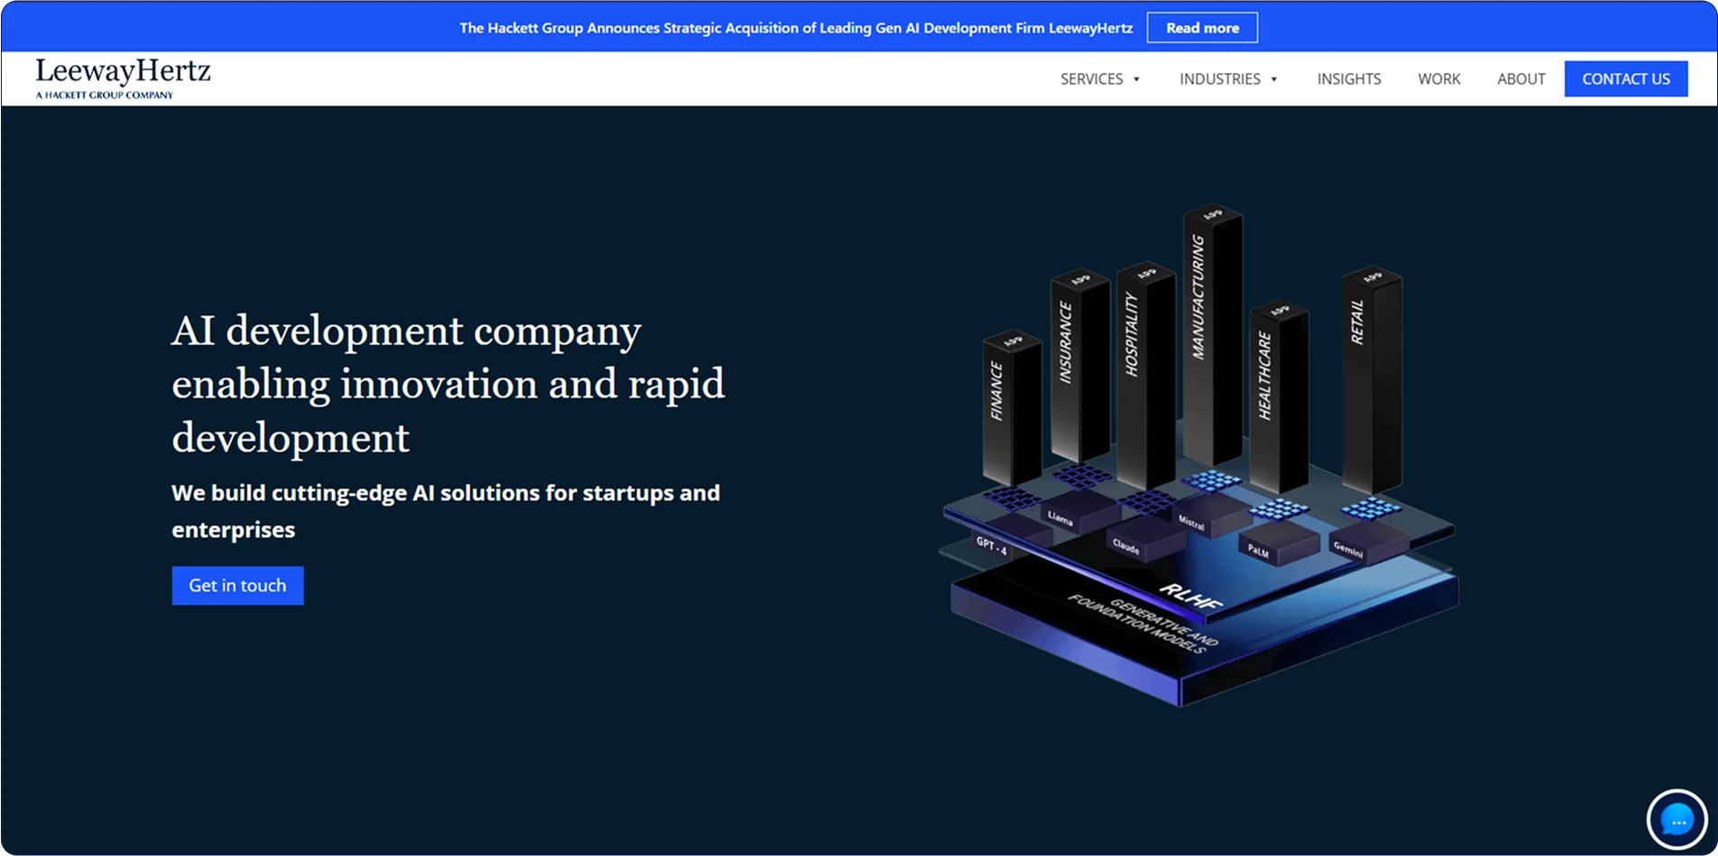
Task: Expand the Industries dropdown arrow
Action: tap(1273, 79)
